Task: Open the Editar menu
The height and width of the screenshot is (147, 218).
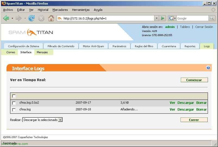Action: coord(21,10)
